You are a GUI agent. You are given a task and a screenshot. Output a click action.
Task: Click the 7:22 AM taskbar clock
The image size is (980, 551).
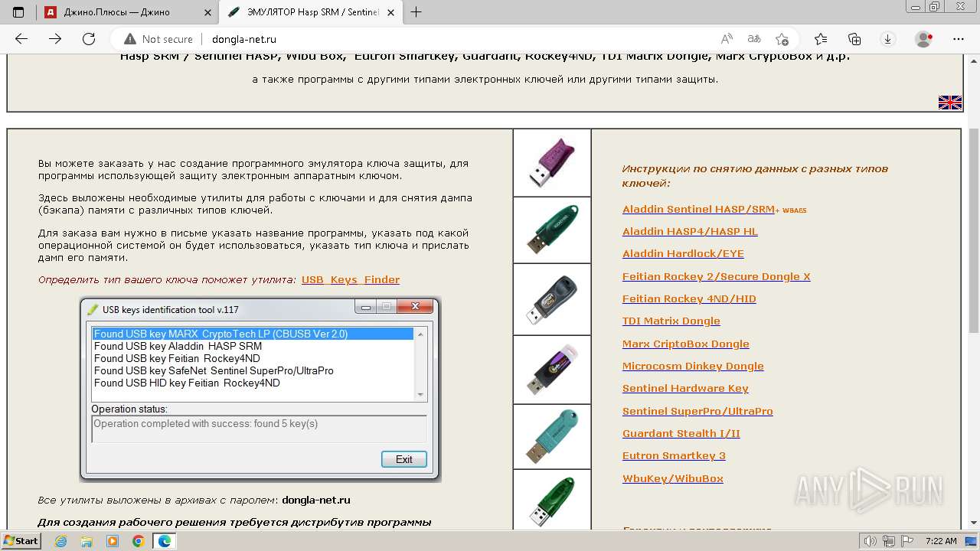[x=941, y=541]
